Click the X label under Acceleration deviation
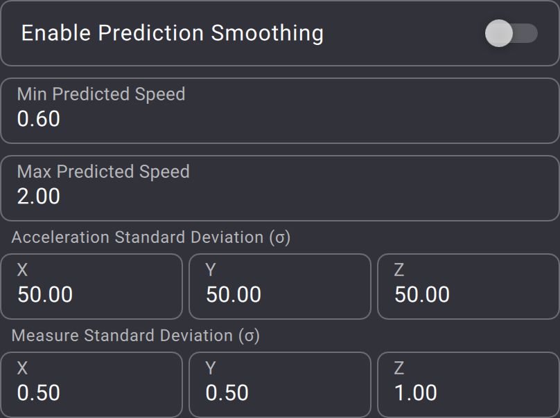560x418 pixels. (x=23, y=271)
